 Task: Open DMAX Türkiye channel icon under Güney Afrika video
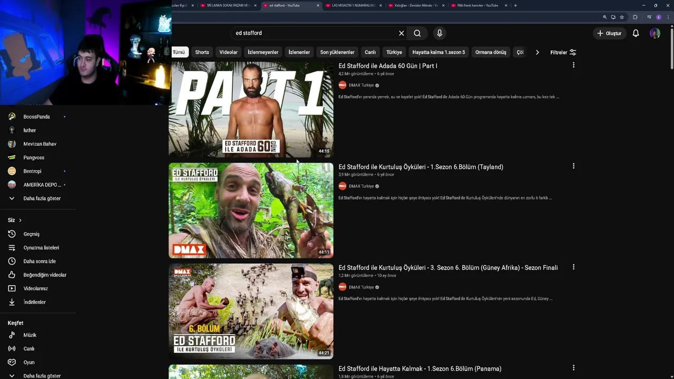342,287
